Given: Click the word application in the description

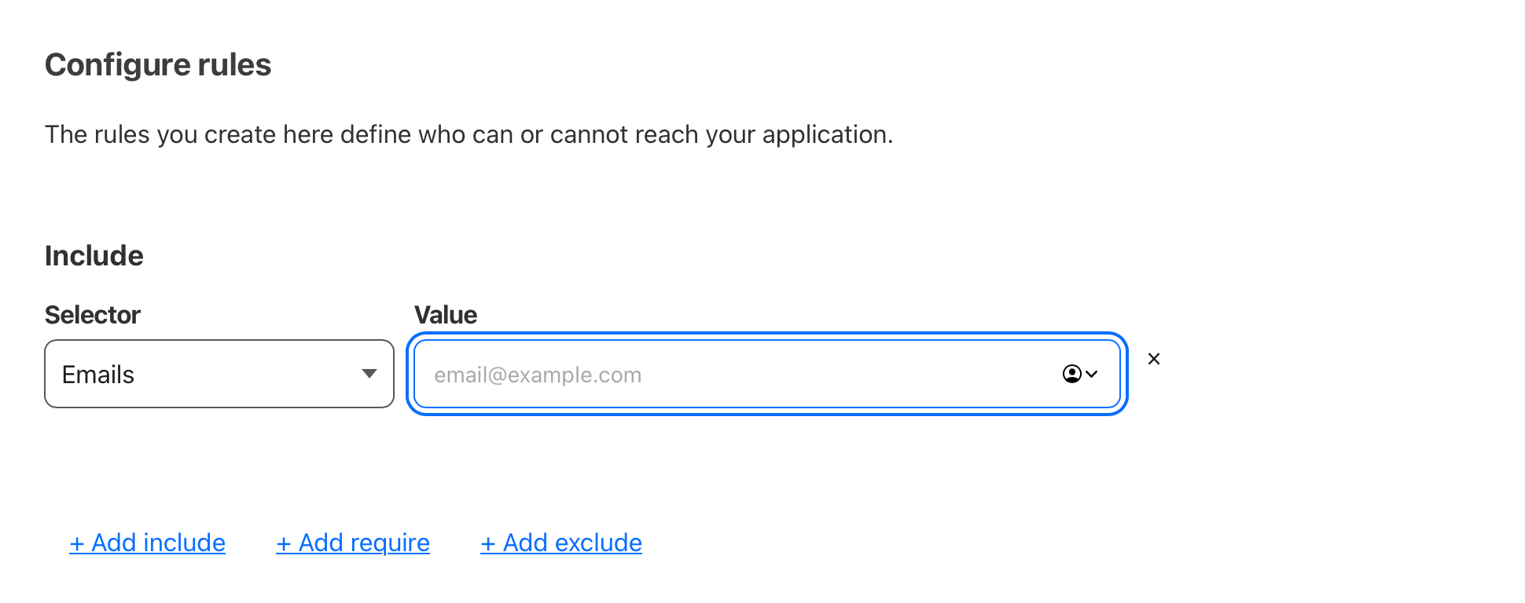Looking at the screenshot, I should coord(825,134).
